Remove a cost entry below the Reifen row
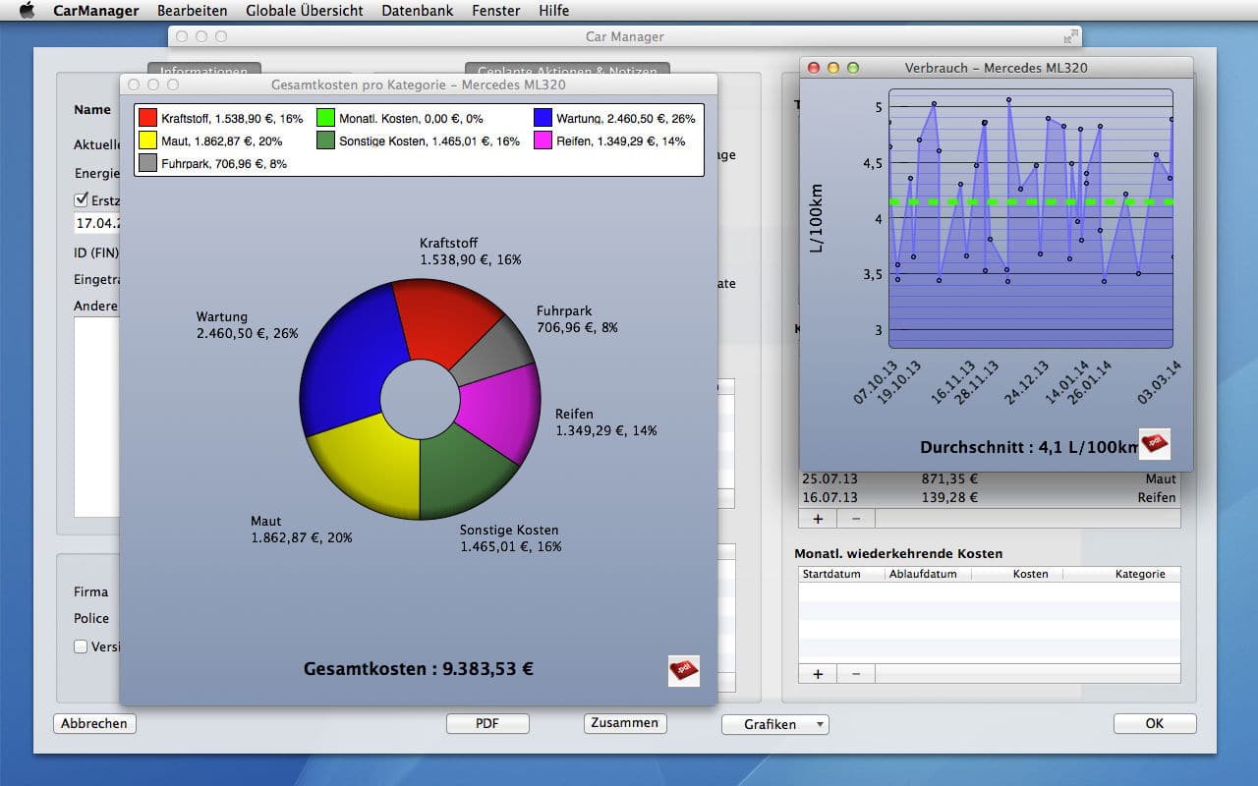This screenshot has width=1258, height=786. (855, 518)
